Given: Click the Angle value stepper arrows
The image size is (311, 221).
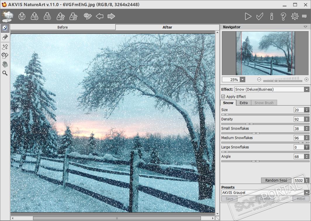Looking at the screenshot, I should coord(307,157).
